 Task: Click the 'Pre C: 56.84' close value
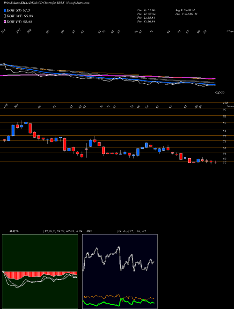146,22
